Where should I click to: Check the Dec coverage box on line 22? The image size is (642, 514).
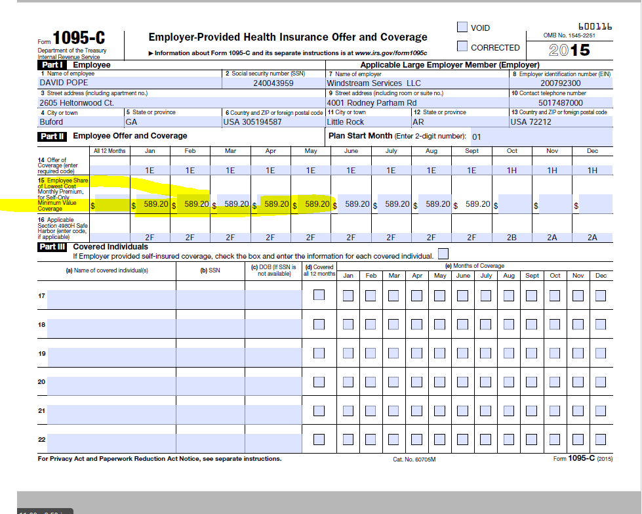[x=600, y=439]
